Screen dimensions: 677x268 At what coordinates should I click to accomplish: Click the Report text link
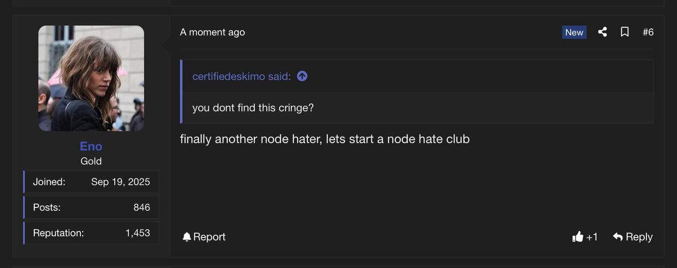[x=209, y=237]
